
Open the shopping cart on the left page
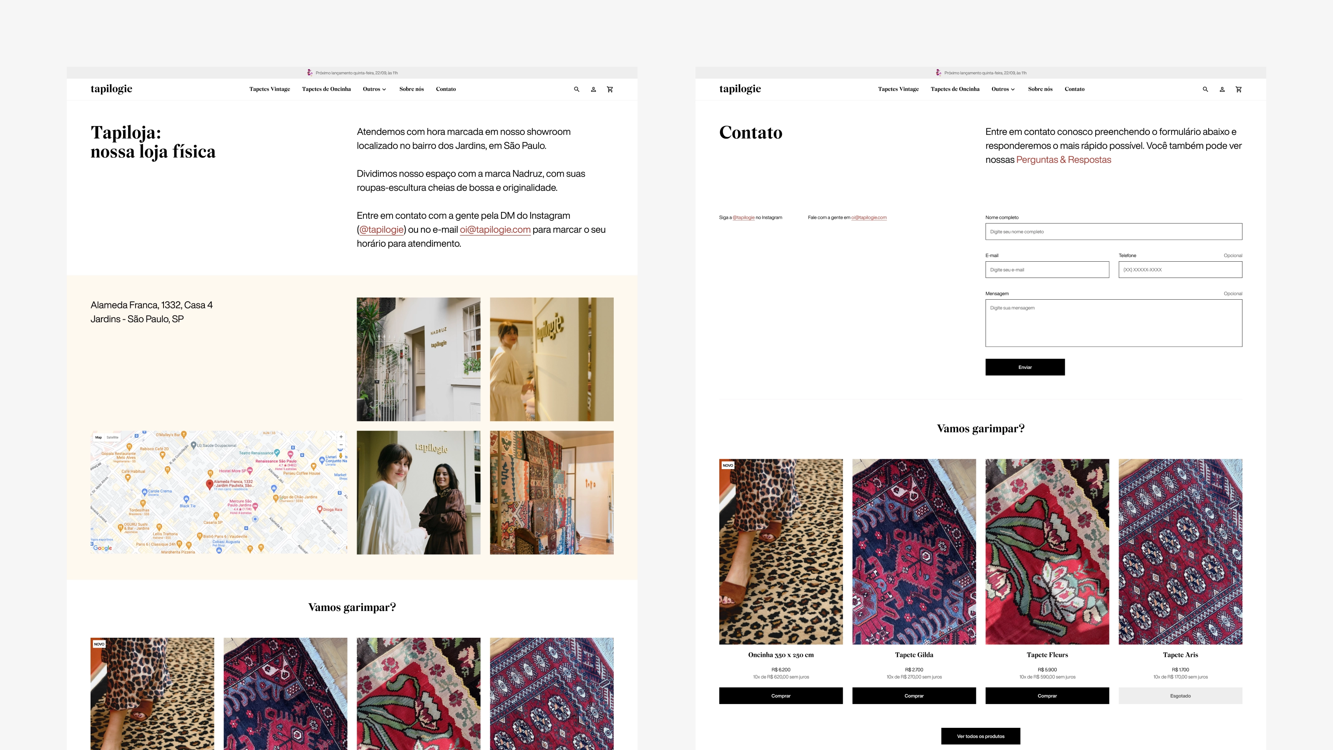[610, 89]
